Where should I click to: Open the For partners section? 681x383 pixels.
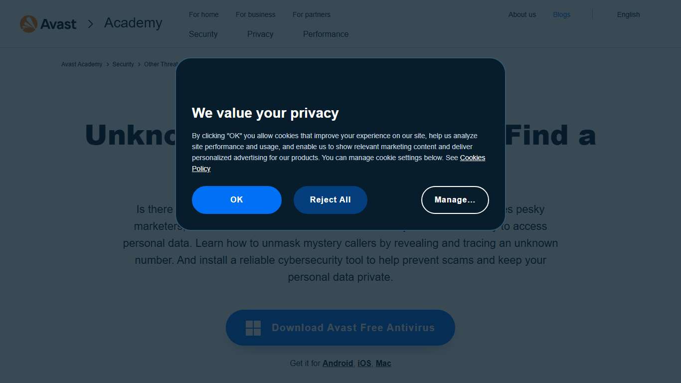pos(311,14)
